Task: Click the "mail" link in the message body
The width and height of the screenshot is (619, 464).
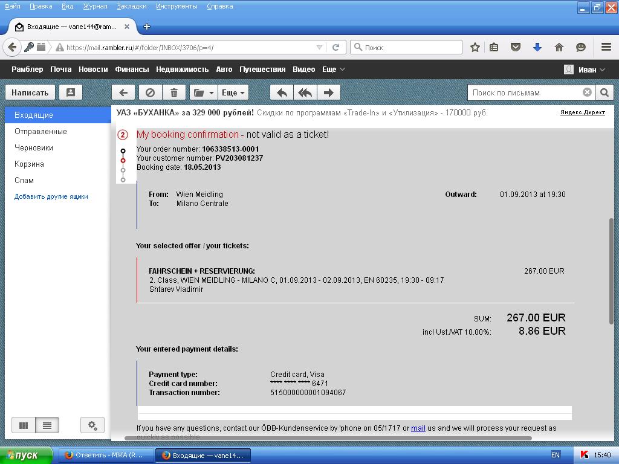Action: point(418,428)
